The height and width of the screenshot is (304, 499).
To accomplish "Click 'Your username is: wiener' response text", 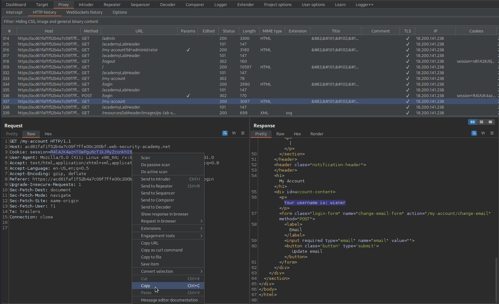I will click(x=315, y=203).
